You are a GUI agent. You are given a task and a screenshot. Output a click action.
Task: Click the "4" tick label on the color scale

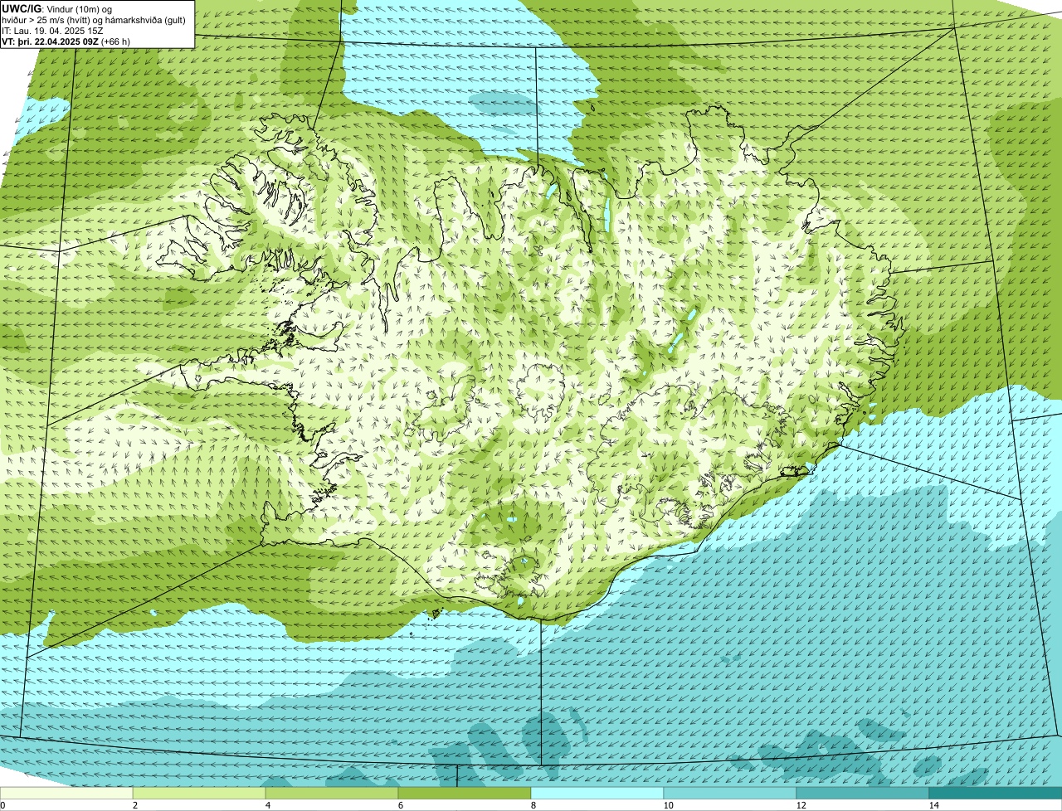click(268, 805)
